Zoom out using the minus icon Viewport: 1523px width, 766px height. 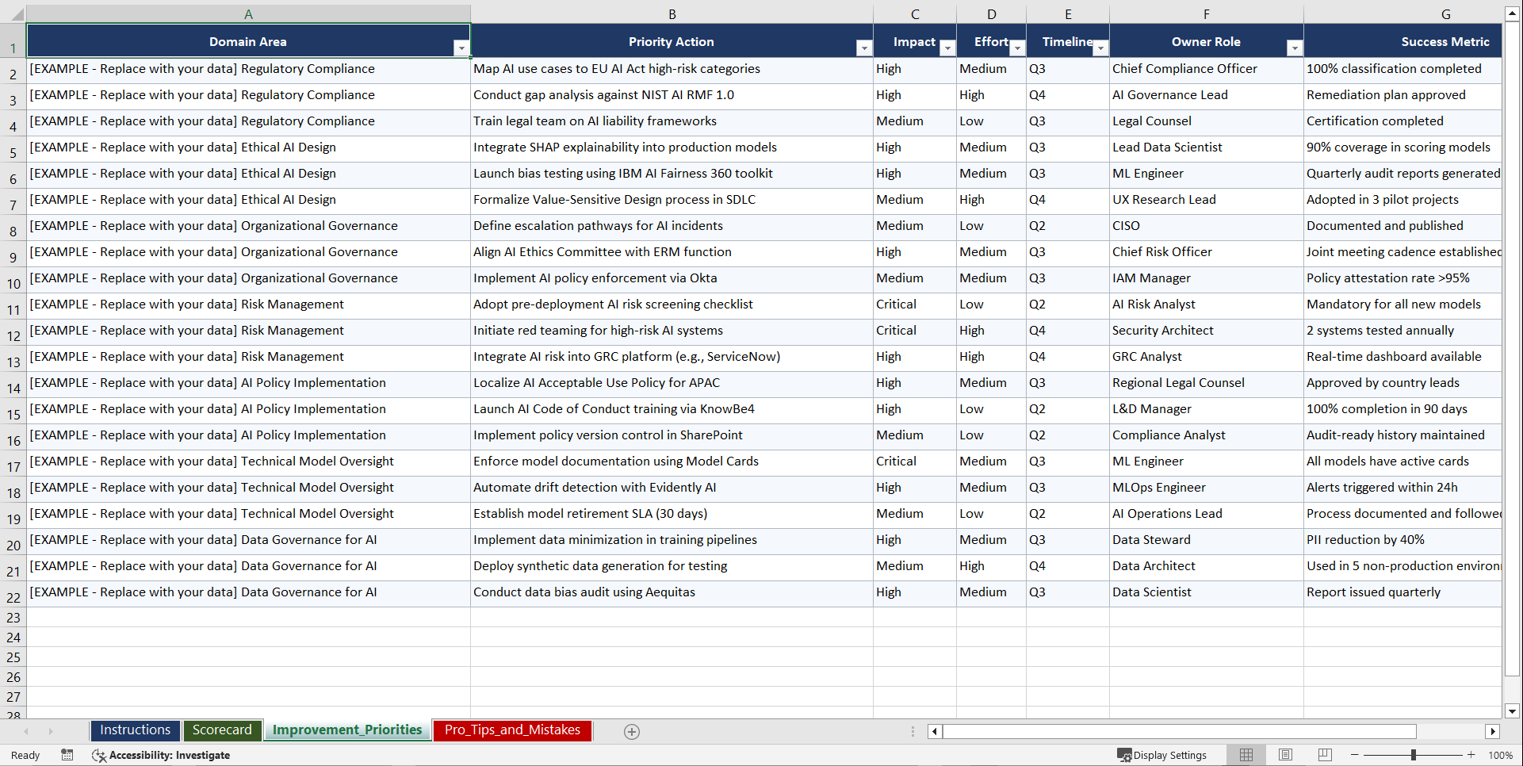point(1355,755)
